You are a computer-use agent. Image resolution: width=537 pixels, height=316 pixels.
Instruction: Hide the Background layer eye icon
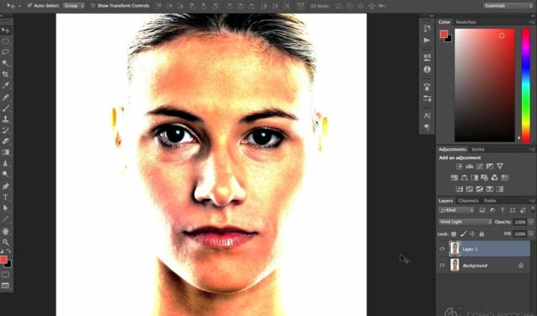point(442,265)
